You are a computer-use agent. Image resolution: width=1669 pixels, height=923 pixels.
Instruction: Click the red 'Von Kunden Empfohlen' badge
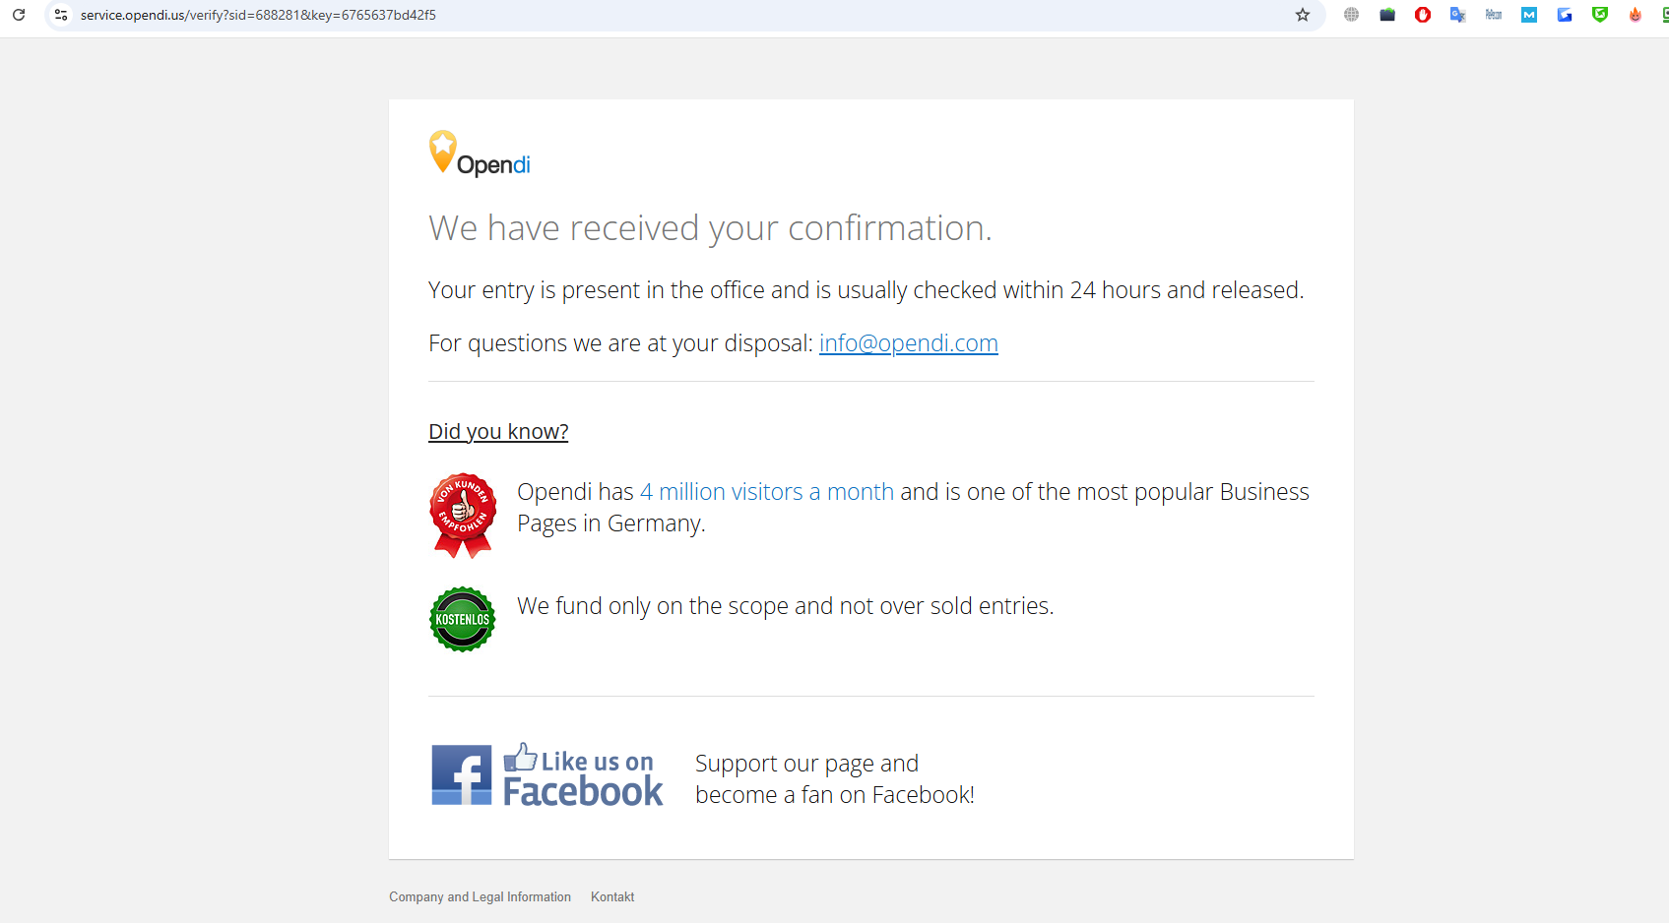coord(463,516)
